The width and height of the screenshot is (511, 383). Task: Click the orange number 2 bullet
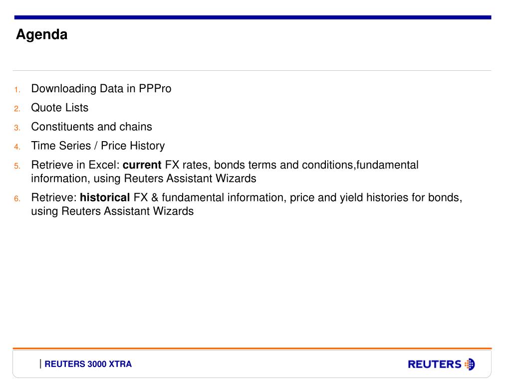(x=17, y=108)
